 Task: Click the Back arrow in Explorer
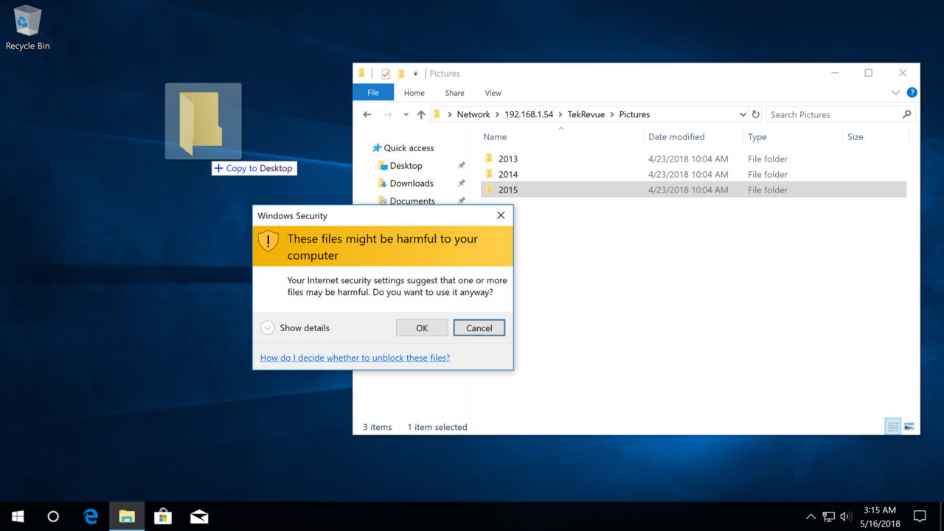367,114
